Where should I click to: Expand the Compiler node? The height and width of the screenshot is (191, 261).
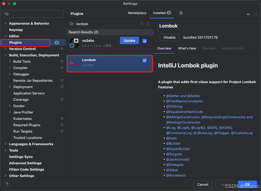click(x=10, y=68)
